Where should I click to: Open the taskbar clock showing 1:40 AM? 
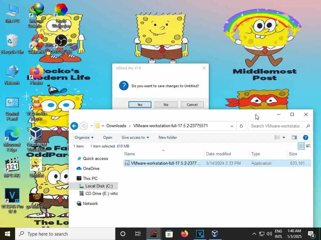coord(294,234)
